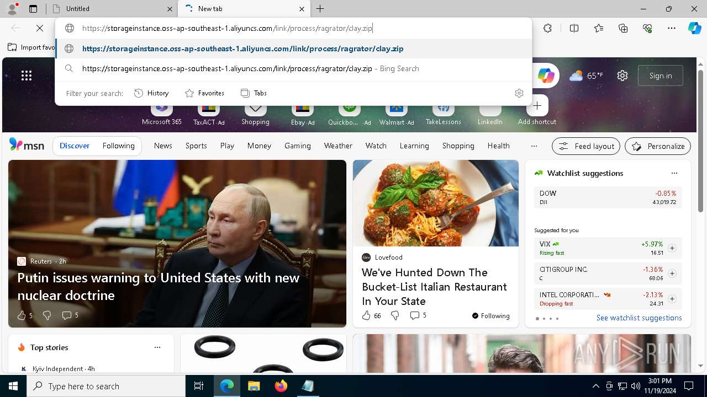Viewport: 707px width, 397px height.
Task: Open Browser essentials heart icon
Action: [647, 28]
